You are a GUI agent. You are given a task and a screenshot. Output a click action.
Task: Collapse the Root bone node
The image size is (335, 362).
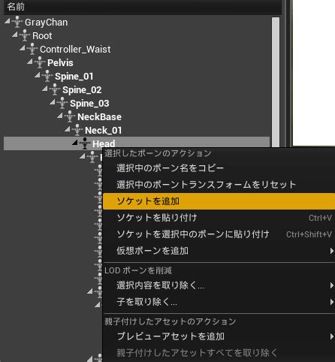coord(15,35)
